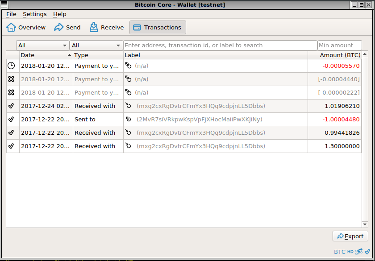Viewport: 375px width, 261px height.
Task: Sort by the Label column header
Action: [x=216, y=55]
